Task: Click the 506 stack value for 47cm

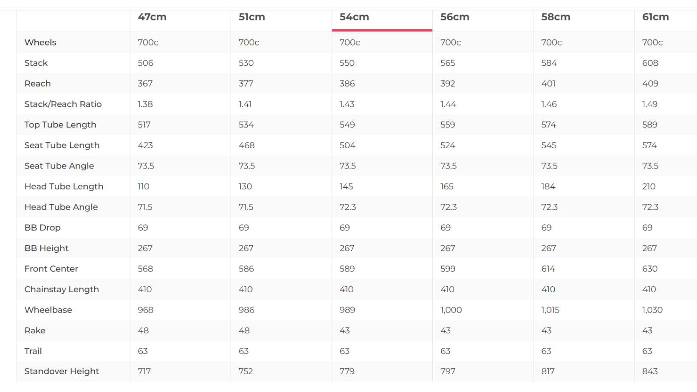Action: click(x=145, y=63)
